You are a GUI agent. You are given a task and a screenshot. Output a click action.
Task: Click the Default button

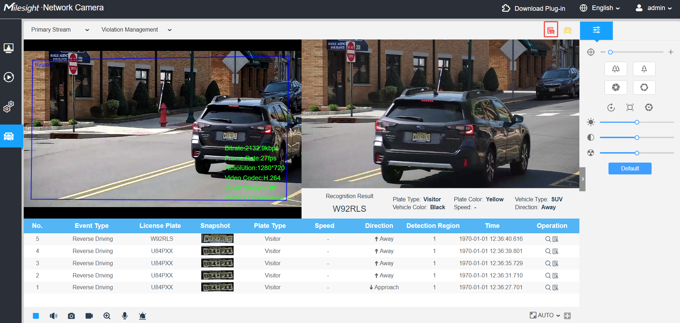(x=630, y=169)
